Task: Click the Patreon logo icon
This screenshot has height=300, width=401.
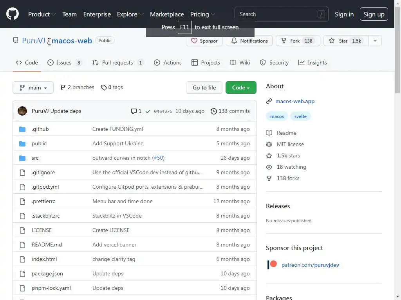Action: pos(272,264)
